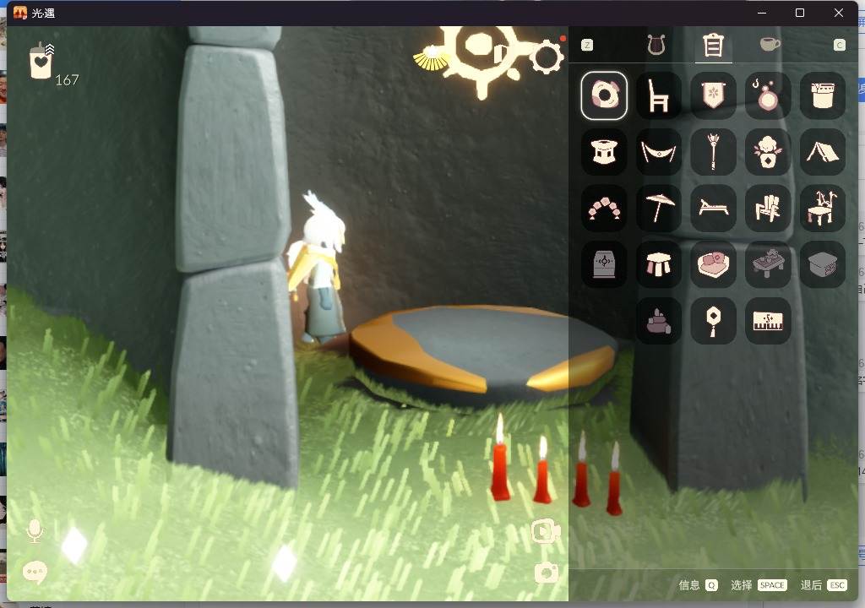Switch to the harp instruments tab
The width and height of the screenshot is (865, 608).
pos(656,45)
